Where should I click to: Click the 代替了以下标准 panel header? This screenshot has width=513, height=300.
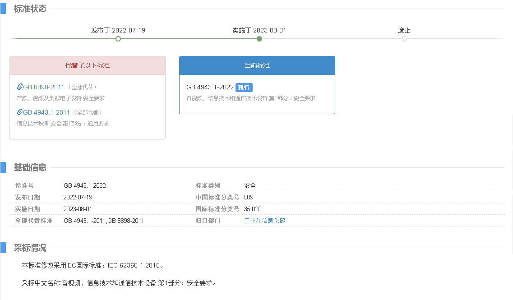coord(88,65)
